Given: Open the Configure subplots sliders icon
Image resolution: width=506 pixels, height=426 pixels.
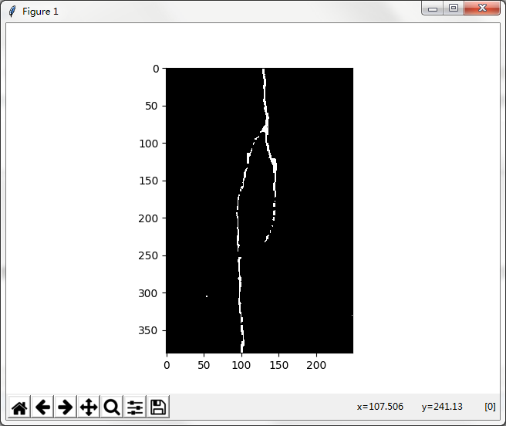Looking at the screenshot, I should tap(135, 407).
